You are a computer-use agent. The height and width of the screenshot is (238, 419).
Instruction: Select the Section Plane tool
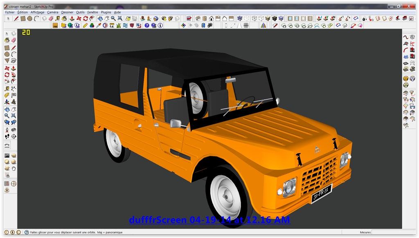pos(14,136)
